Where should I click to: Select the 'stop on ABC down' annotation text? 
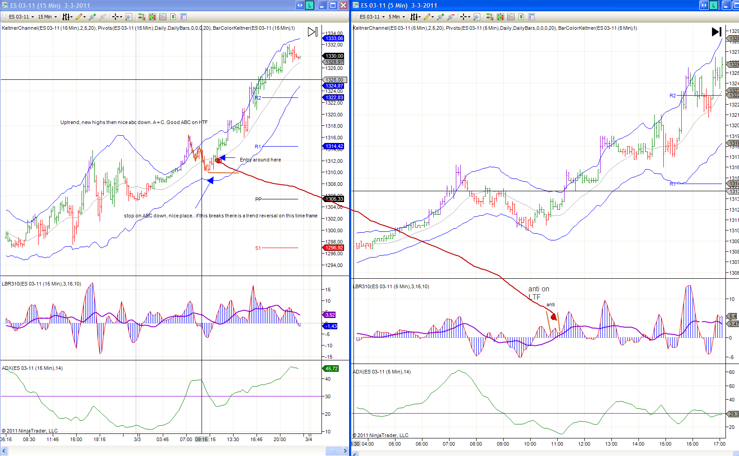point(220,216)
